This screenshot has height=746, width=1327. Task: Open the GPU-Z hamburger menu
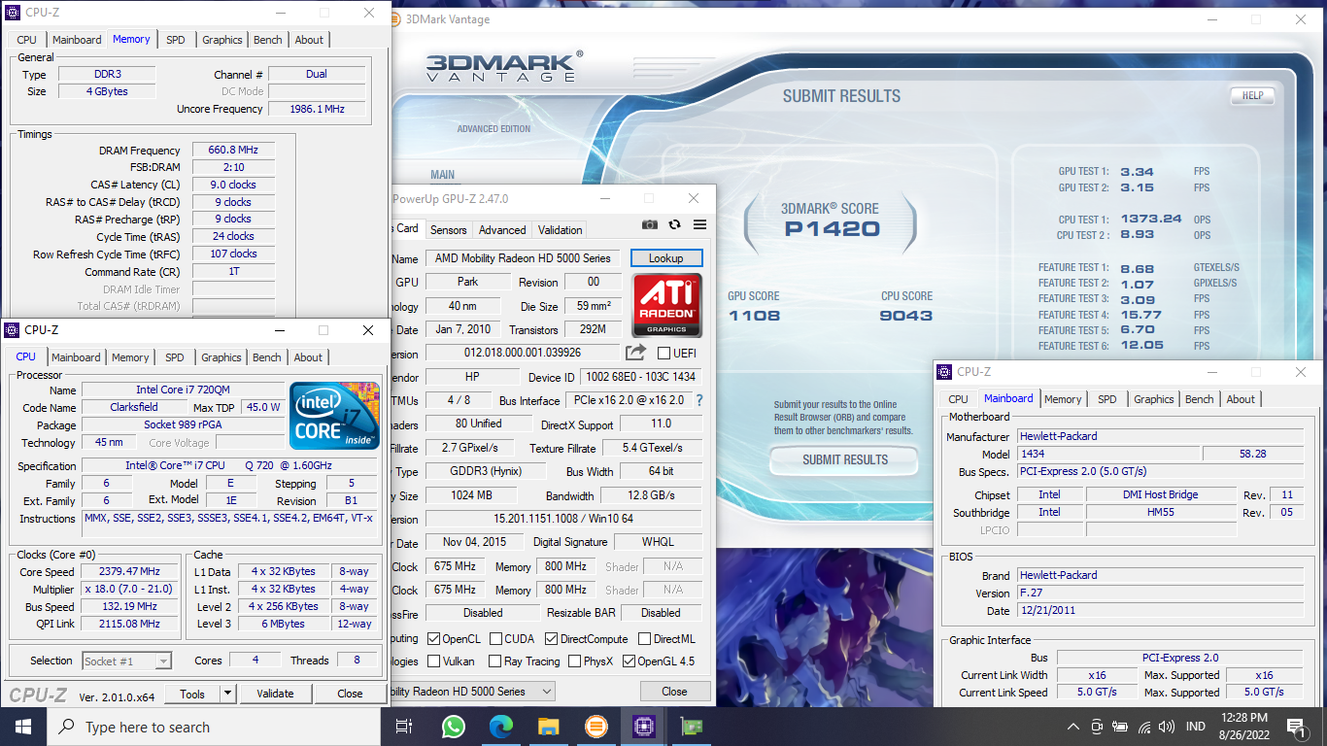(699, 224)
